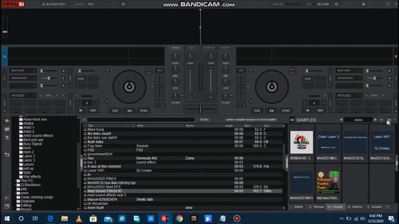Toggle headphone cue on right mixer channel
Image resolution: width=399 pixels, height=224 pixels.
point(211,97)
